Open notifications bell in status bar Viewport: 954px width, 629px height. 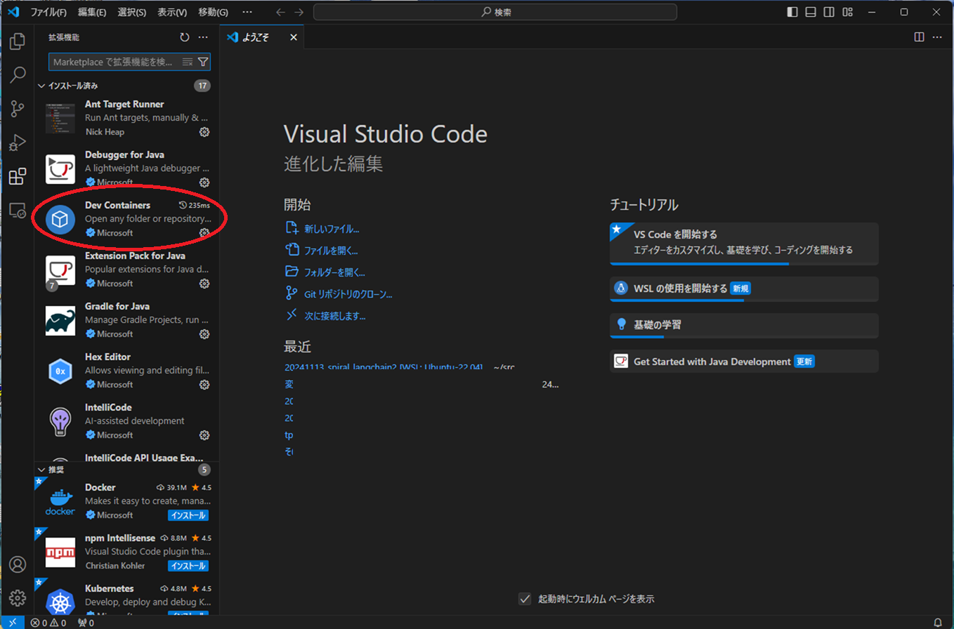coord(937,623)
